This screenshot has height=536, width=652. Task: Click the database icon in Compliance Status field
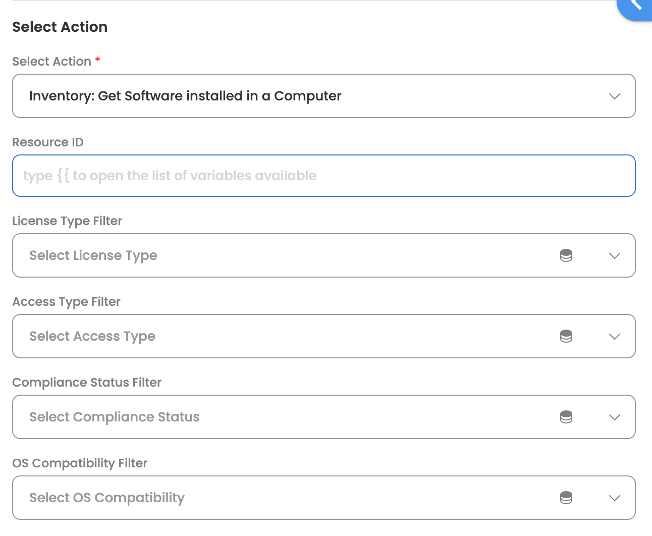[x=566, y=417]
